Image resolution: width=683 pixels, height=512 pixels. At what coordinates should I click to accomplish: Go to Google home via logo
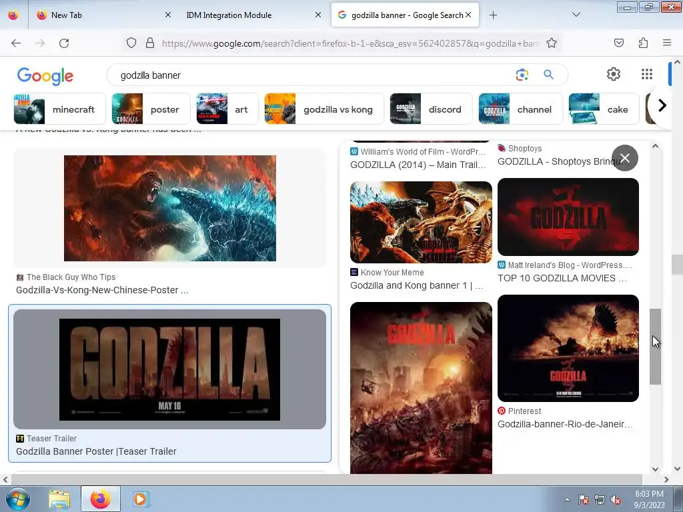pos(45,76)
